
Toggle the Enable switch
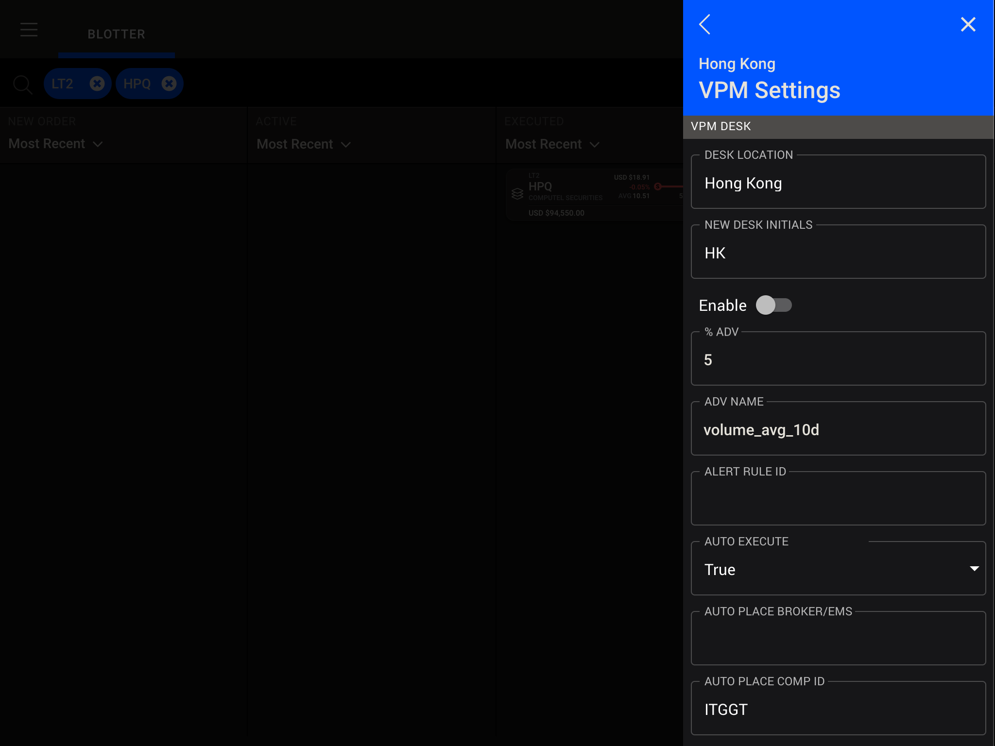774,305
